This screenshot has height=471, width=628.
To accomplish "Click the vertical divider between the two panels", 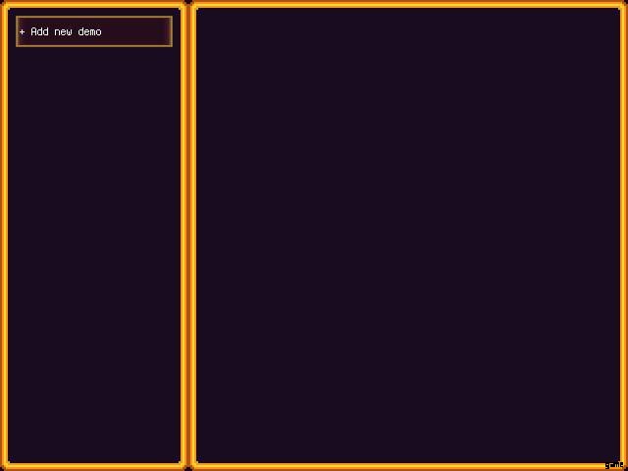I will point(188,235).
